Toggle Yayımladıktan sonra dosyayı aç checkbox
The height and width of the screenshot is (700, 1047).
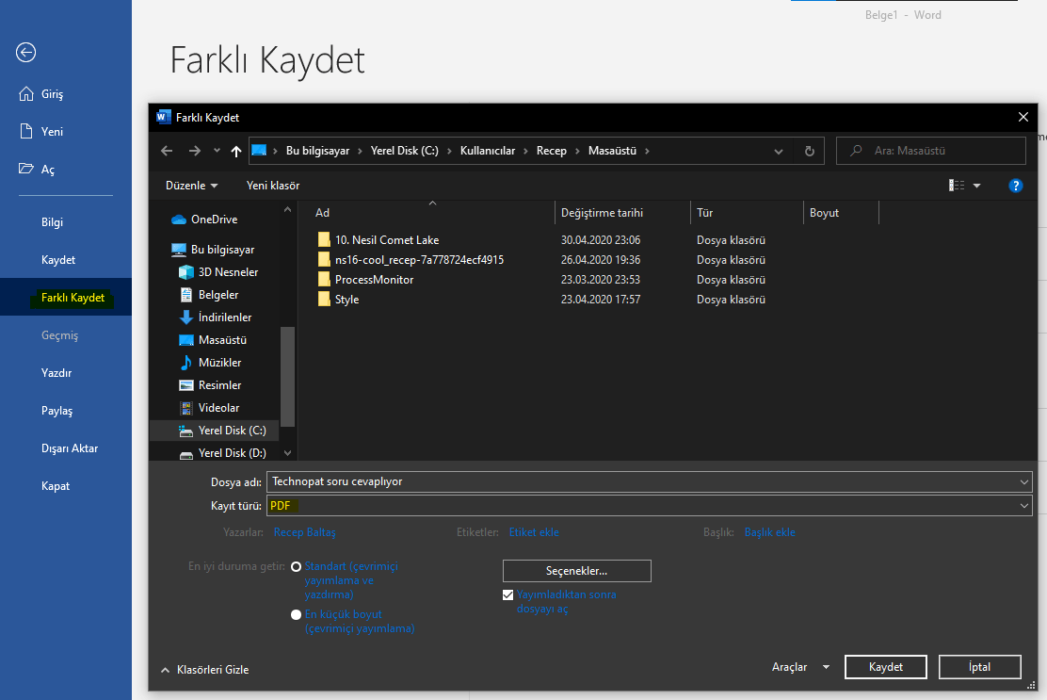(x=508, y=594)
